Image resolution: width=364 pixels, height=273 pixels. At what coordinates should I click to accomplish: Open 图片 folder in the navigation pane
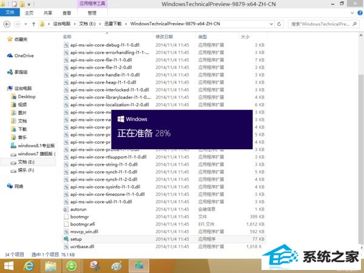tap(22, 113)
